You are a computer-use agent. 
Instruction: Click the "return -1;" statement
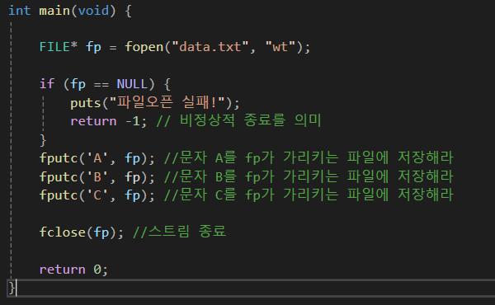pos(109,121)
